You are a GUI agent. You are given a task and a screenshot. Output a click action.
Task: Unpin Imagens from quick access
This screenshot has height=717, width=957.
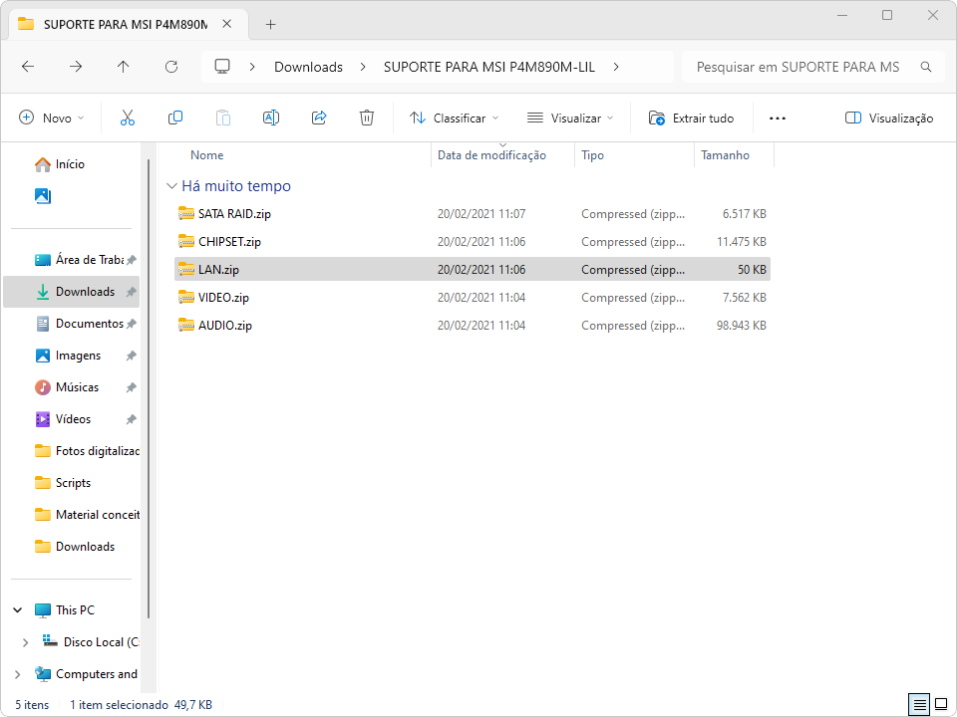(131, 356)
